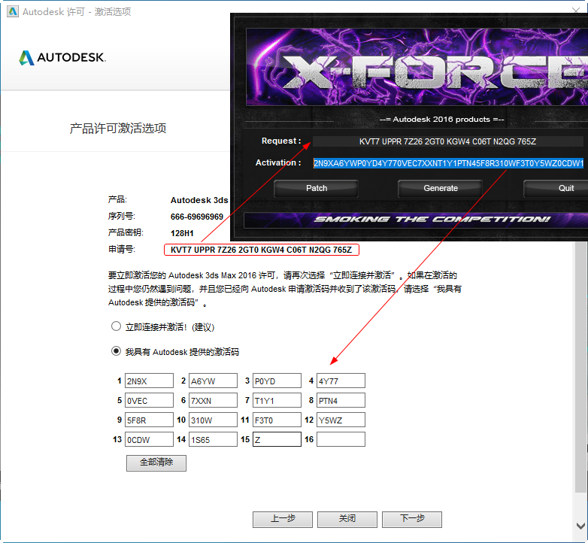Viewport: 588px width, 543px height.
Task: Click activation code box 15 containing Z
Action: pyautogui.click(x=277, y=439)
